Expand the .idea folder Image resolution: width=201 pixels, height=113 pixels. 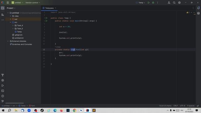10,16
